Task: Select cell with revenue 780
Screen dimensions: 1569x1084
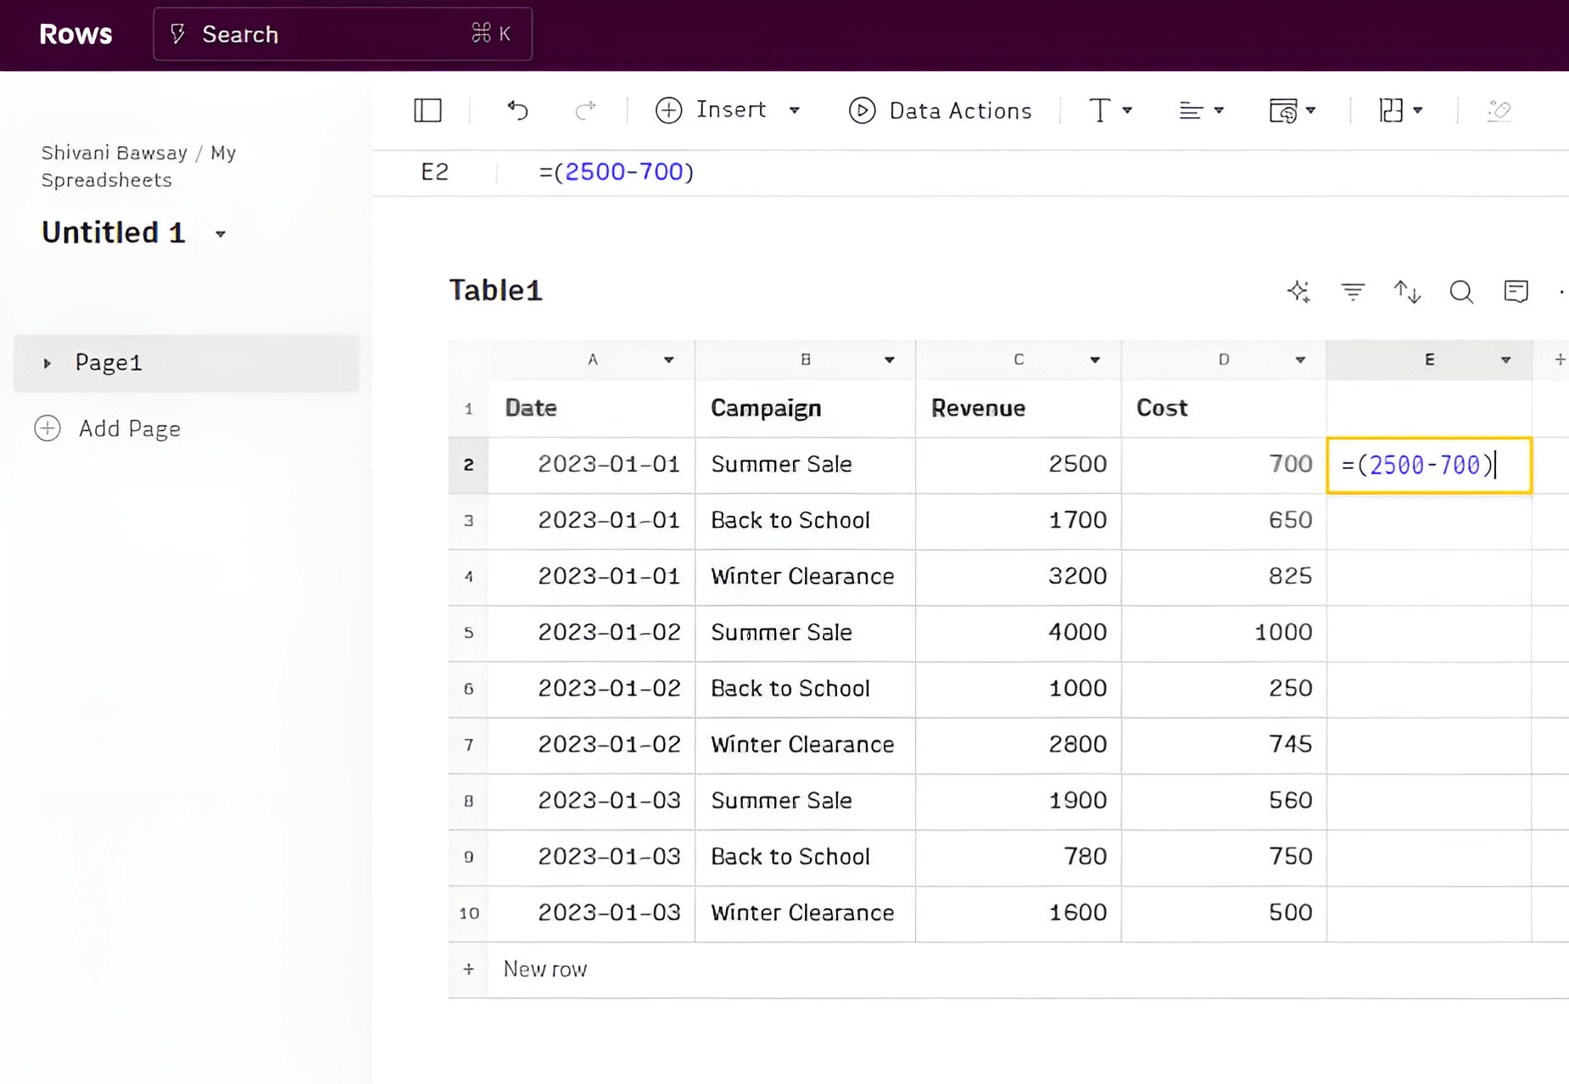Action: coord(1019,857)
